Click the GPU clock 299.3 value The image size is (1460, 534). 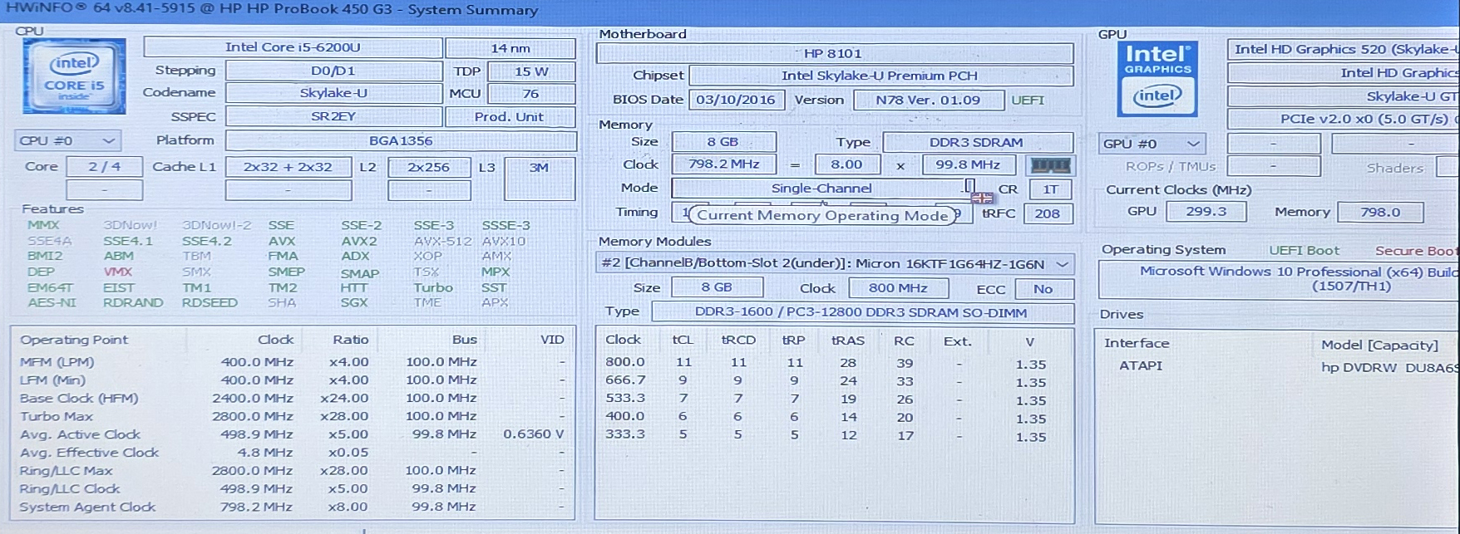[1206, 212]
